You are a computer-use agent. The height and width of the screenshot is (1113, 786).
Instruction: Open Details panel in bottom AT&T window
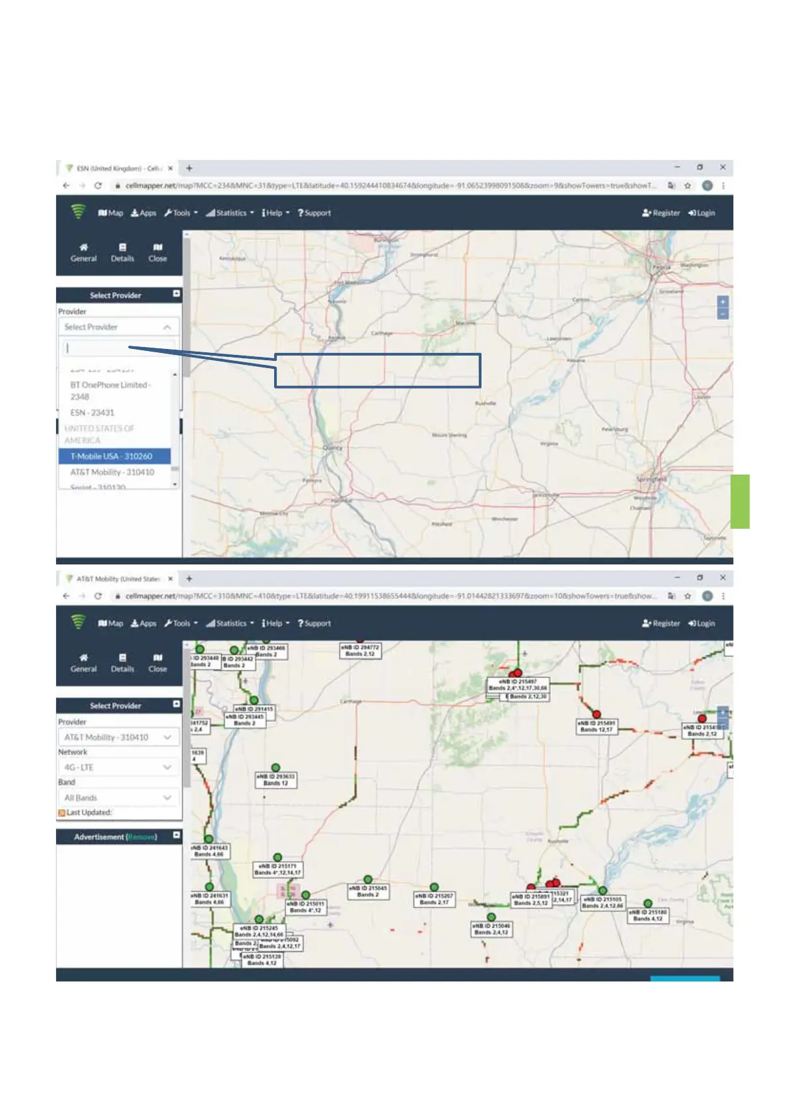122,664
